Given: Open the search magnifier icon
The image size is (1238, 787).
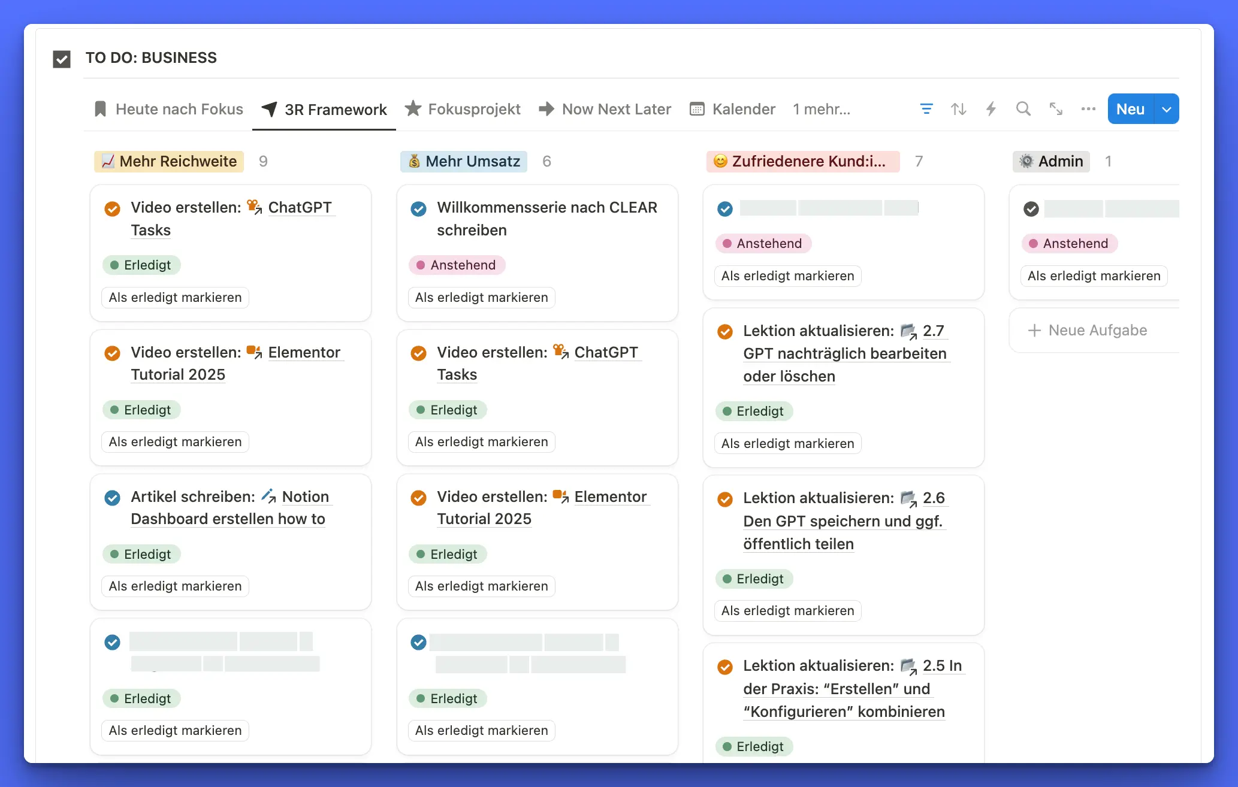Looking at the screenshot, I should coord(1023,109).
